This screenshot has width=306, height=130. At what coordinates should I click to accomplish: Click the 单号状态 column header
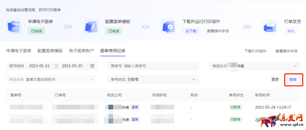(236, 95)
